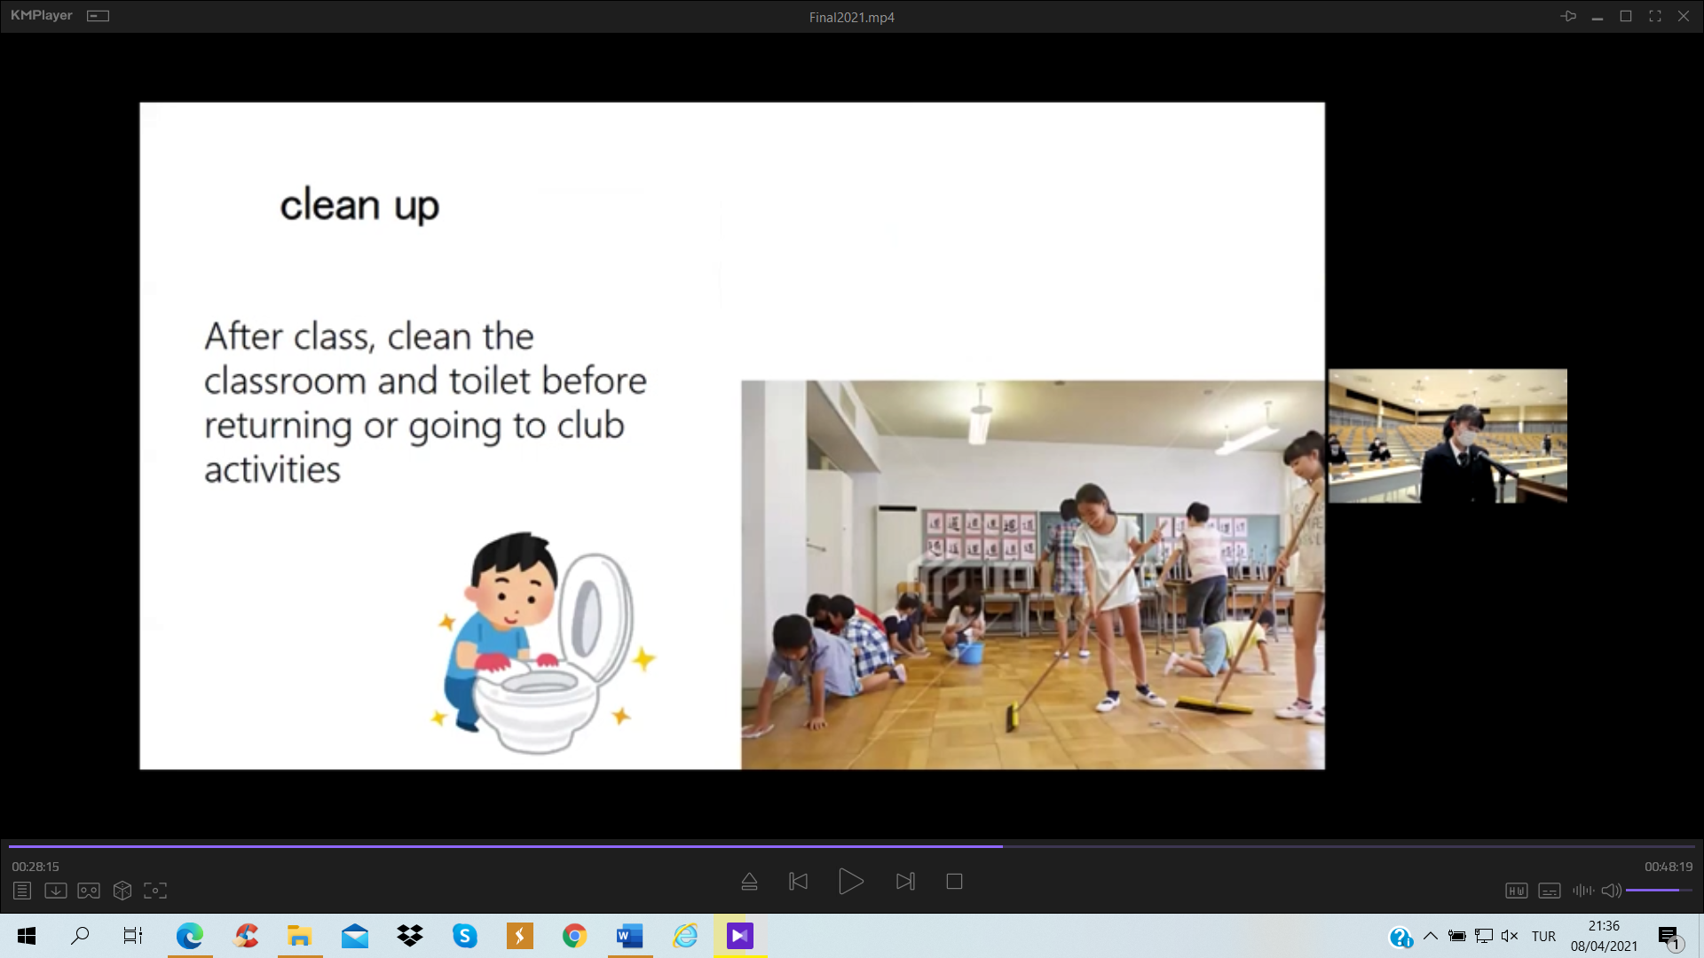Play the video
This screenshot has width=1704, height=958.
pyautogui.click(x=850, y=882)
